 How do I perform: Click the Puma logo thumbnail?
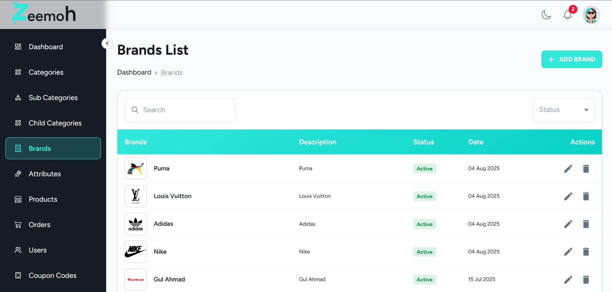[135, 169]
